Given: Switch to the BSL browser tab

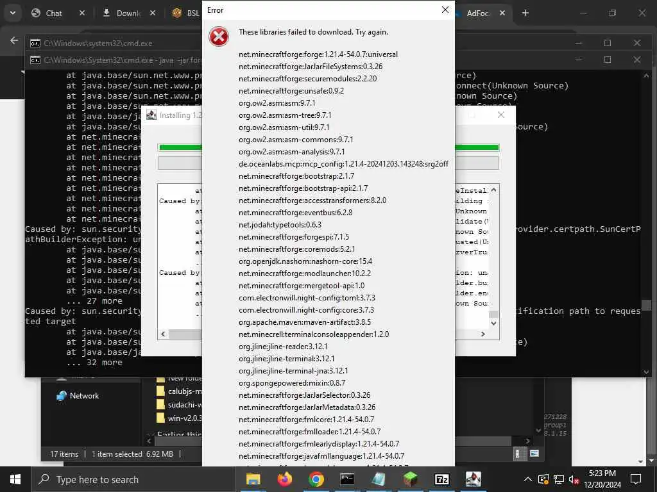Looking at the screenshot, I should point(187,13).
